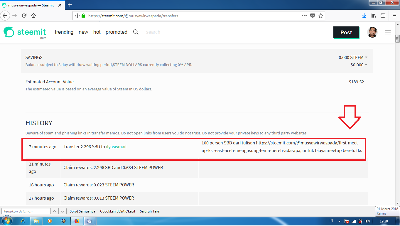Image resolution: width=400 pixels, height=226 pixels.
Task: Open the user avatar profile menu
Action: click(372, 32)
